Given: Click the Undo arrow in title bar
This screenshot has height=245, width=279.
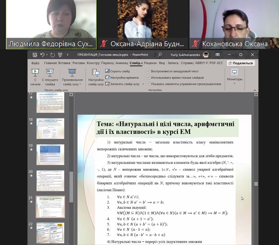Looking at the screenshot, I should point(42,55).
